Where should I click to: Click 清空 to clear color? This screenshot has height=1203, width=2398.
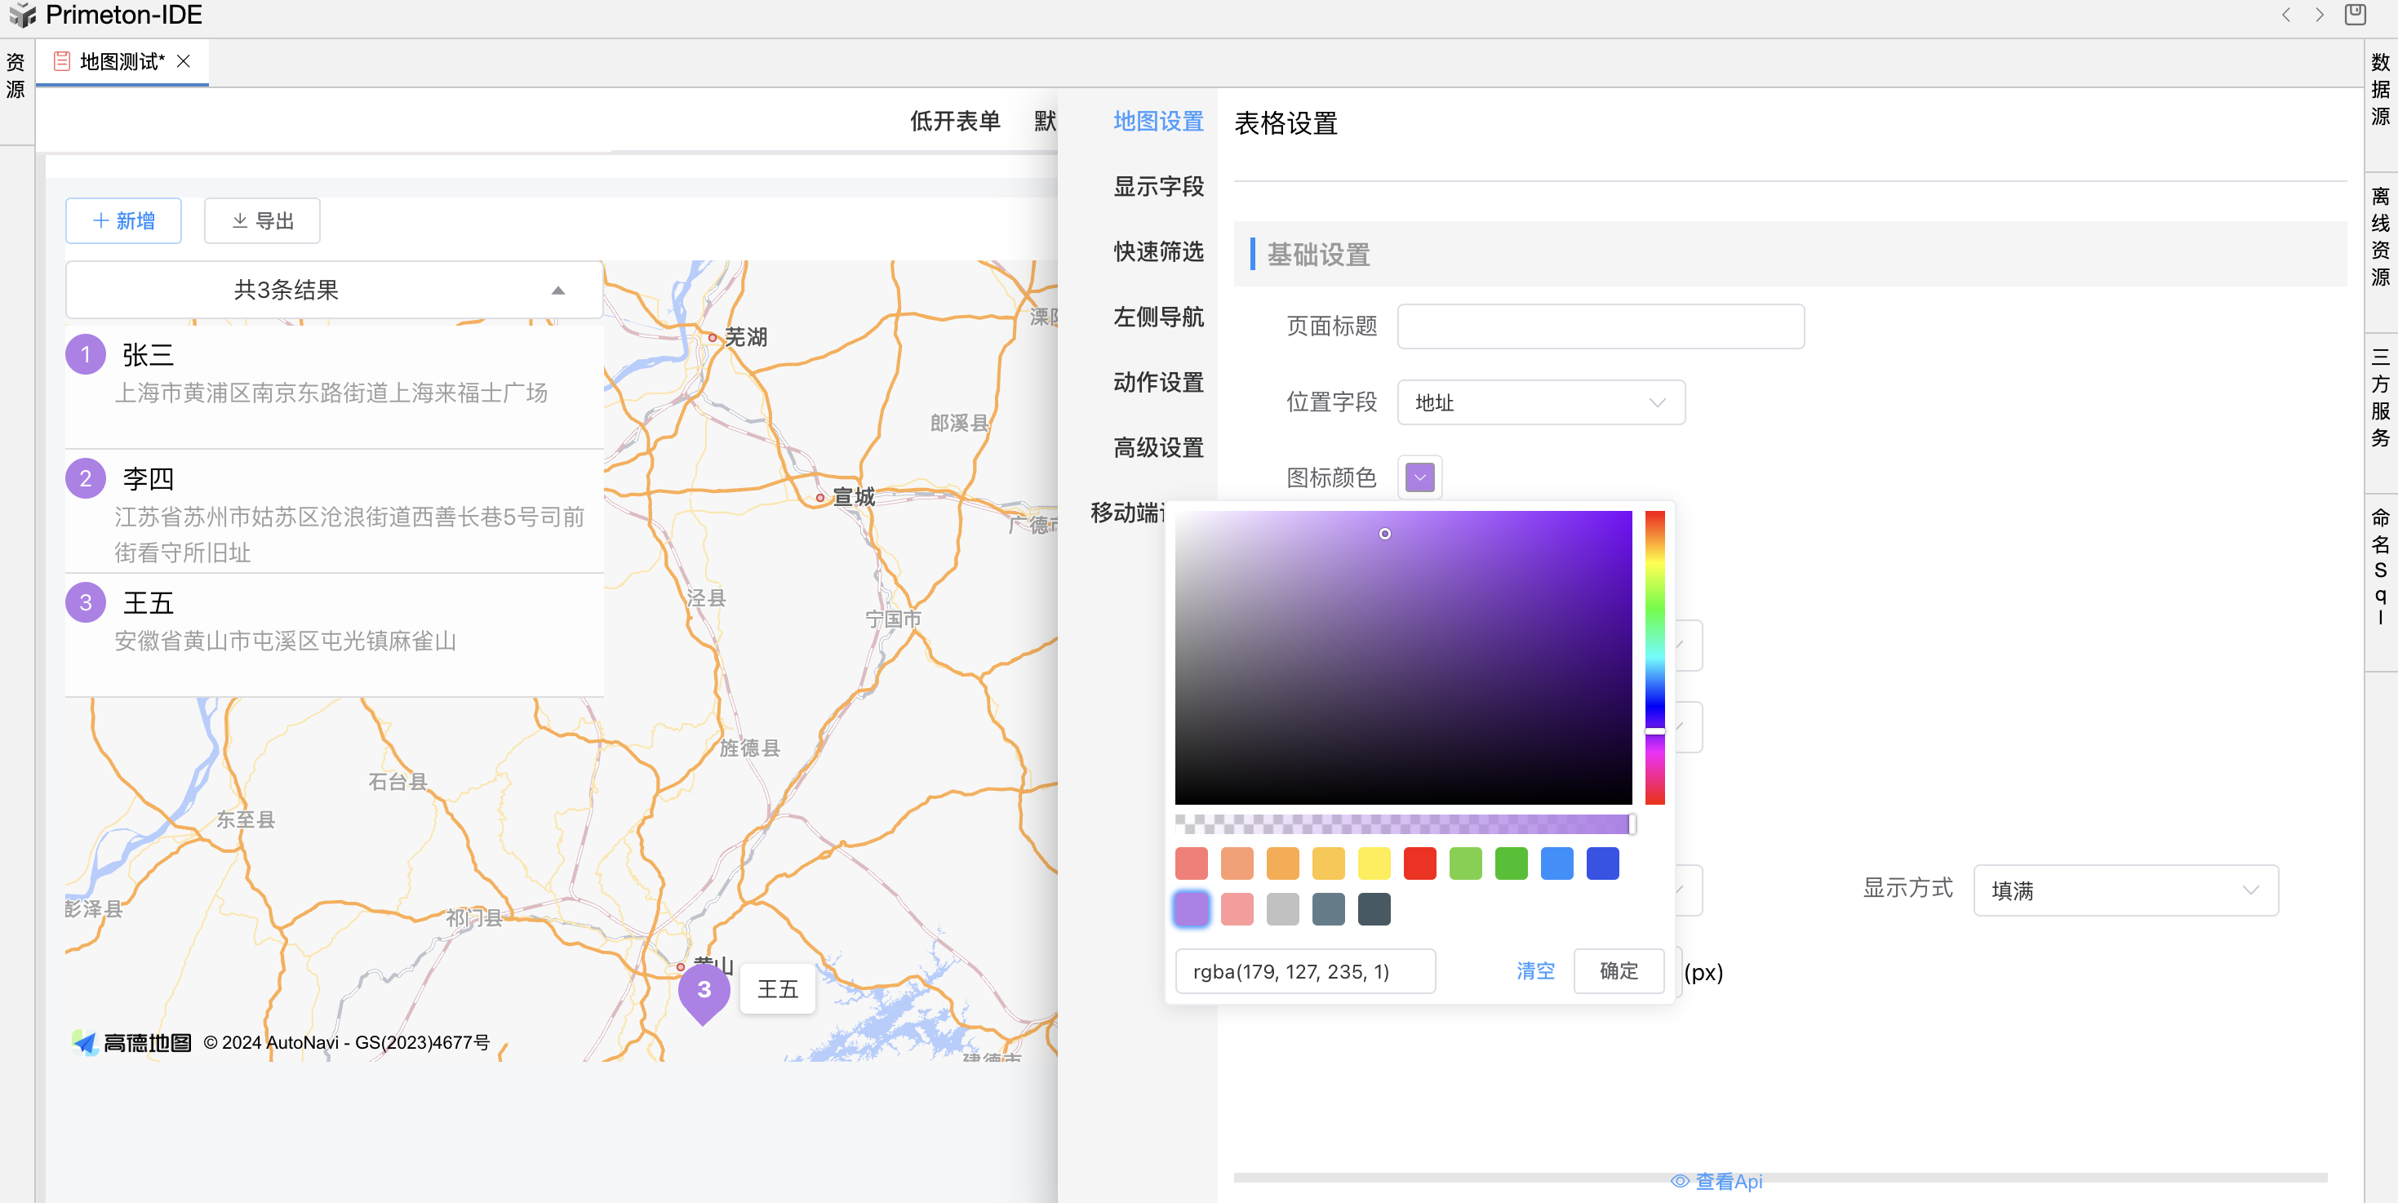click(1535, 971)
